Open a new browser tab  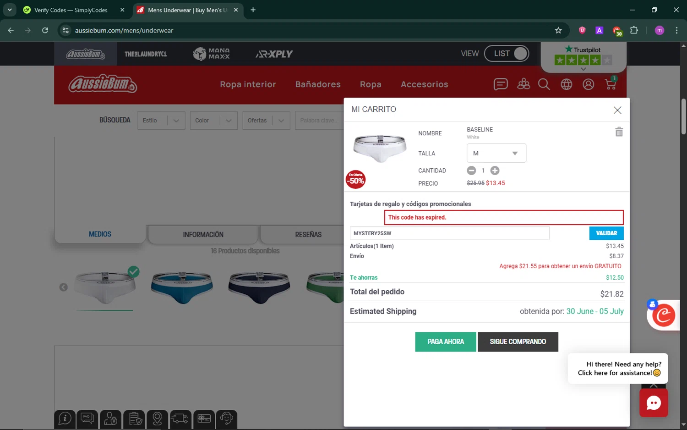253,10
